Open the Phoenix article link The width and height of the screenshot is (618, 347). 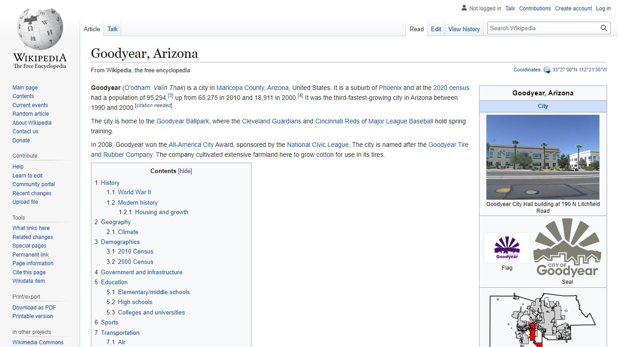[390, 88]
